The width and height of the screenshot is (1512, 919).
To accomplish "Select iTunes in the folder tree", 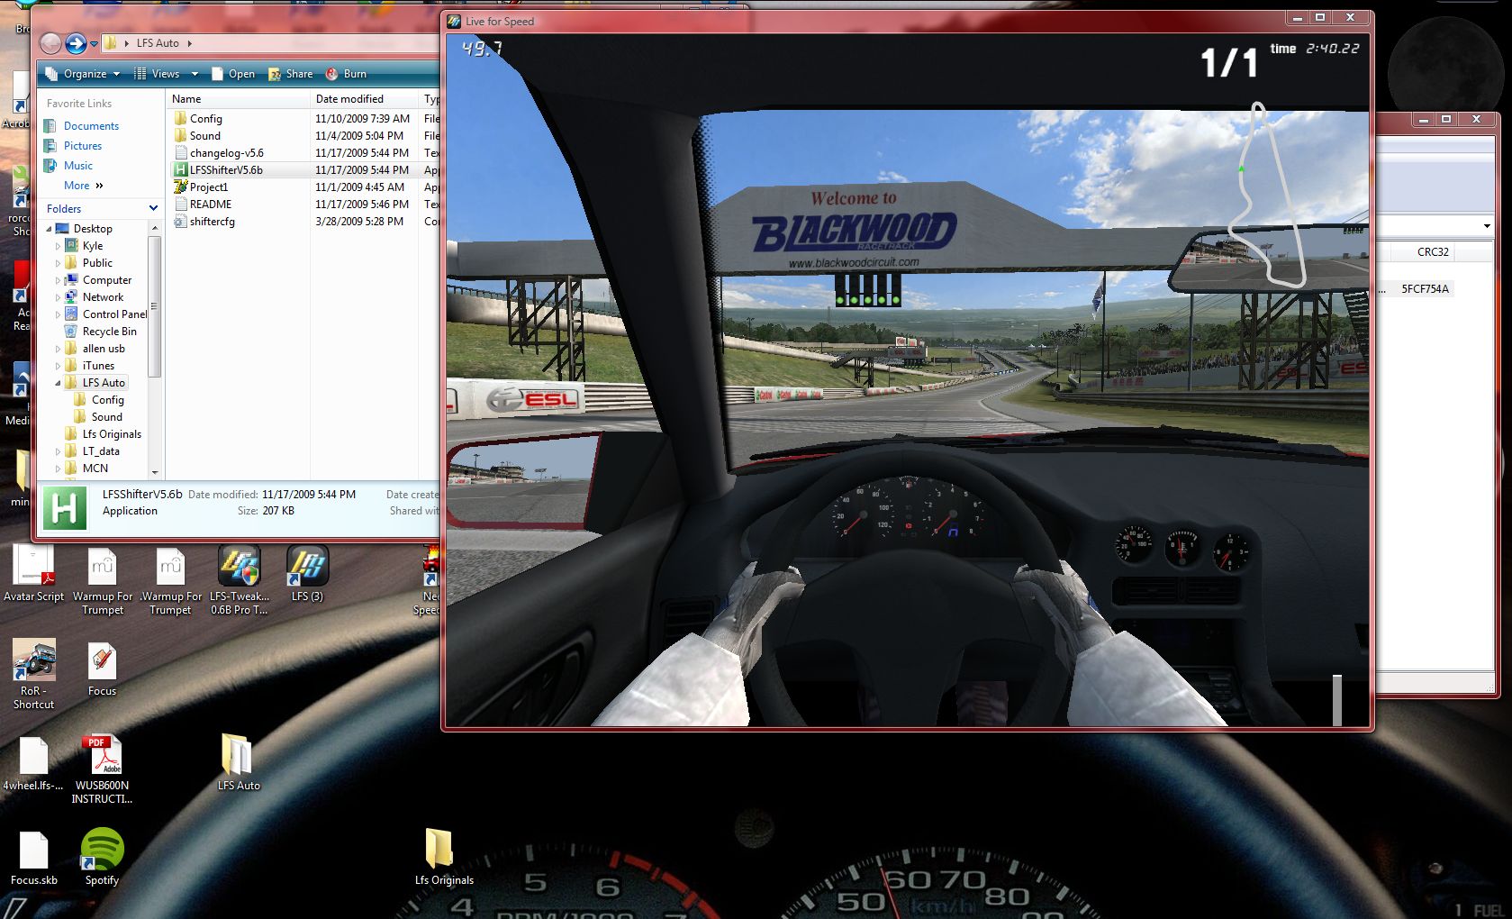I will click(x=98, y=366).
